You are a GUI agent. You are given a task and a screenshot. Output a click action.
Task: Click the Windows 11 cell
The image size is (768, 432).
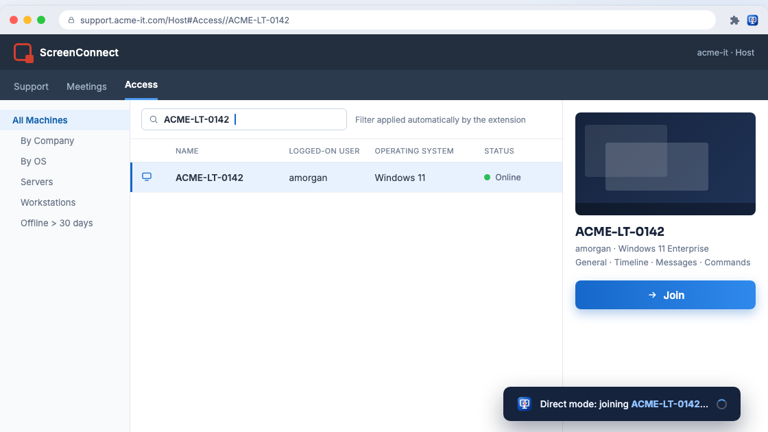click(400, 178)
